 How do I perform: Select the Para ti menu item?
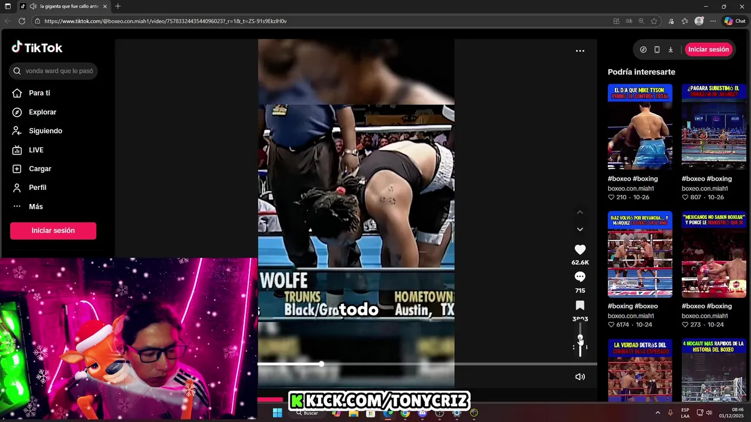click(39, 93)
